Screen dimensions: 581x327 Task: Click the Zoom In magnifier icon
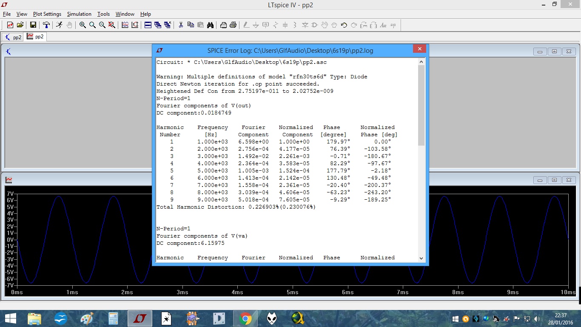point(83,25)
